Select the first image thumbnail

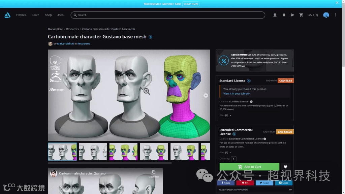(x=62, y=152)
